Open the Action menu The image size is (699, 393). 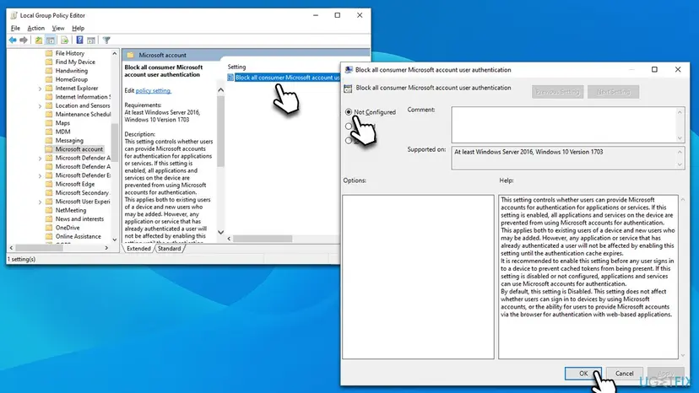pos(35,28)
